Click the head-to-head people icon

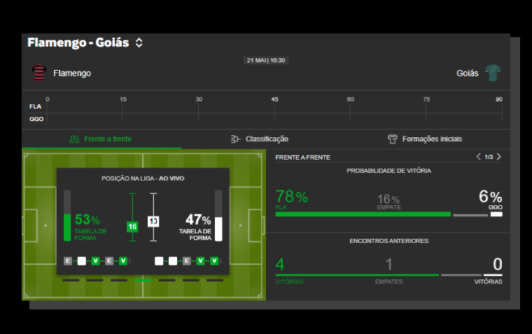point(74,139)
